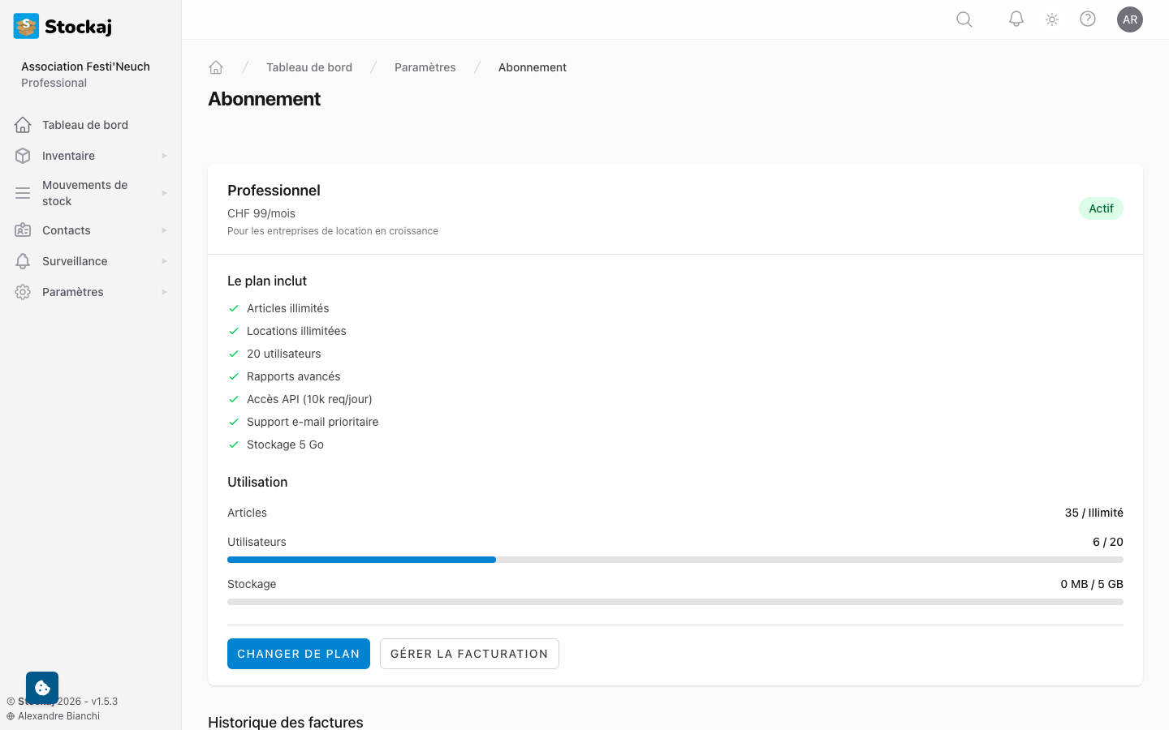Expand the Inventaire submenu arrow

(164, 156)
